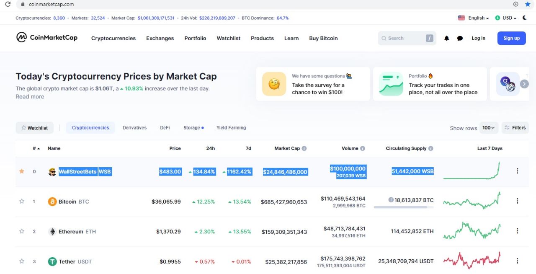Open the Products nav menu
Screen dimensions: 536x274
[262, 38]
